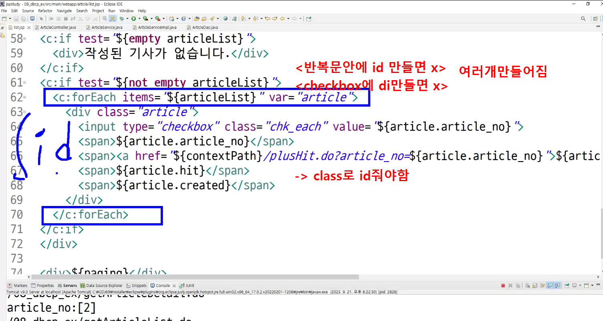Image resolution: width=603 pixels, height=321 pixels.
Task: Toggle Console Scroll Lock
Action: point(535,285)
